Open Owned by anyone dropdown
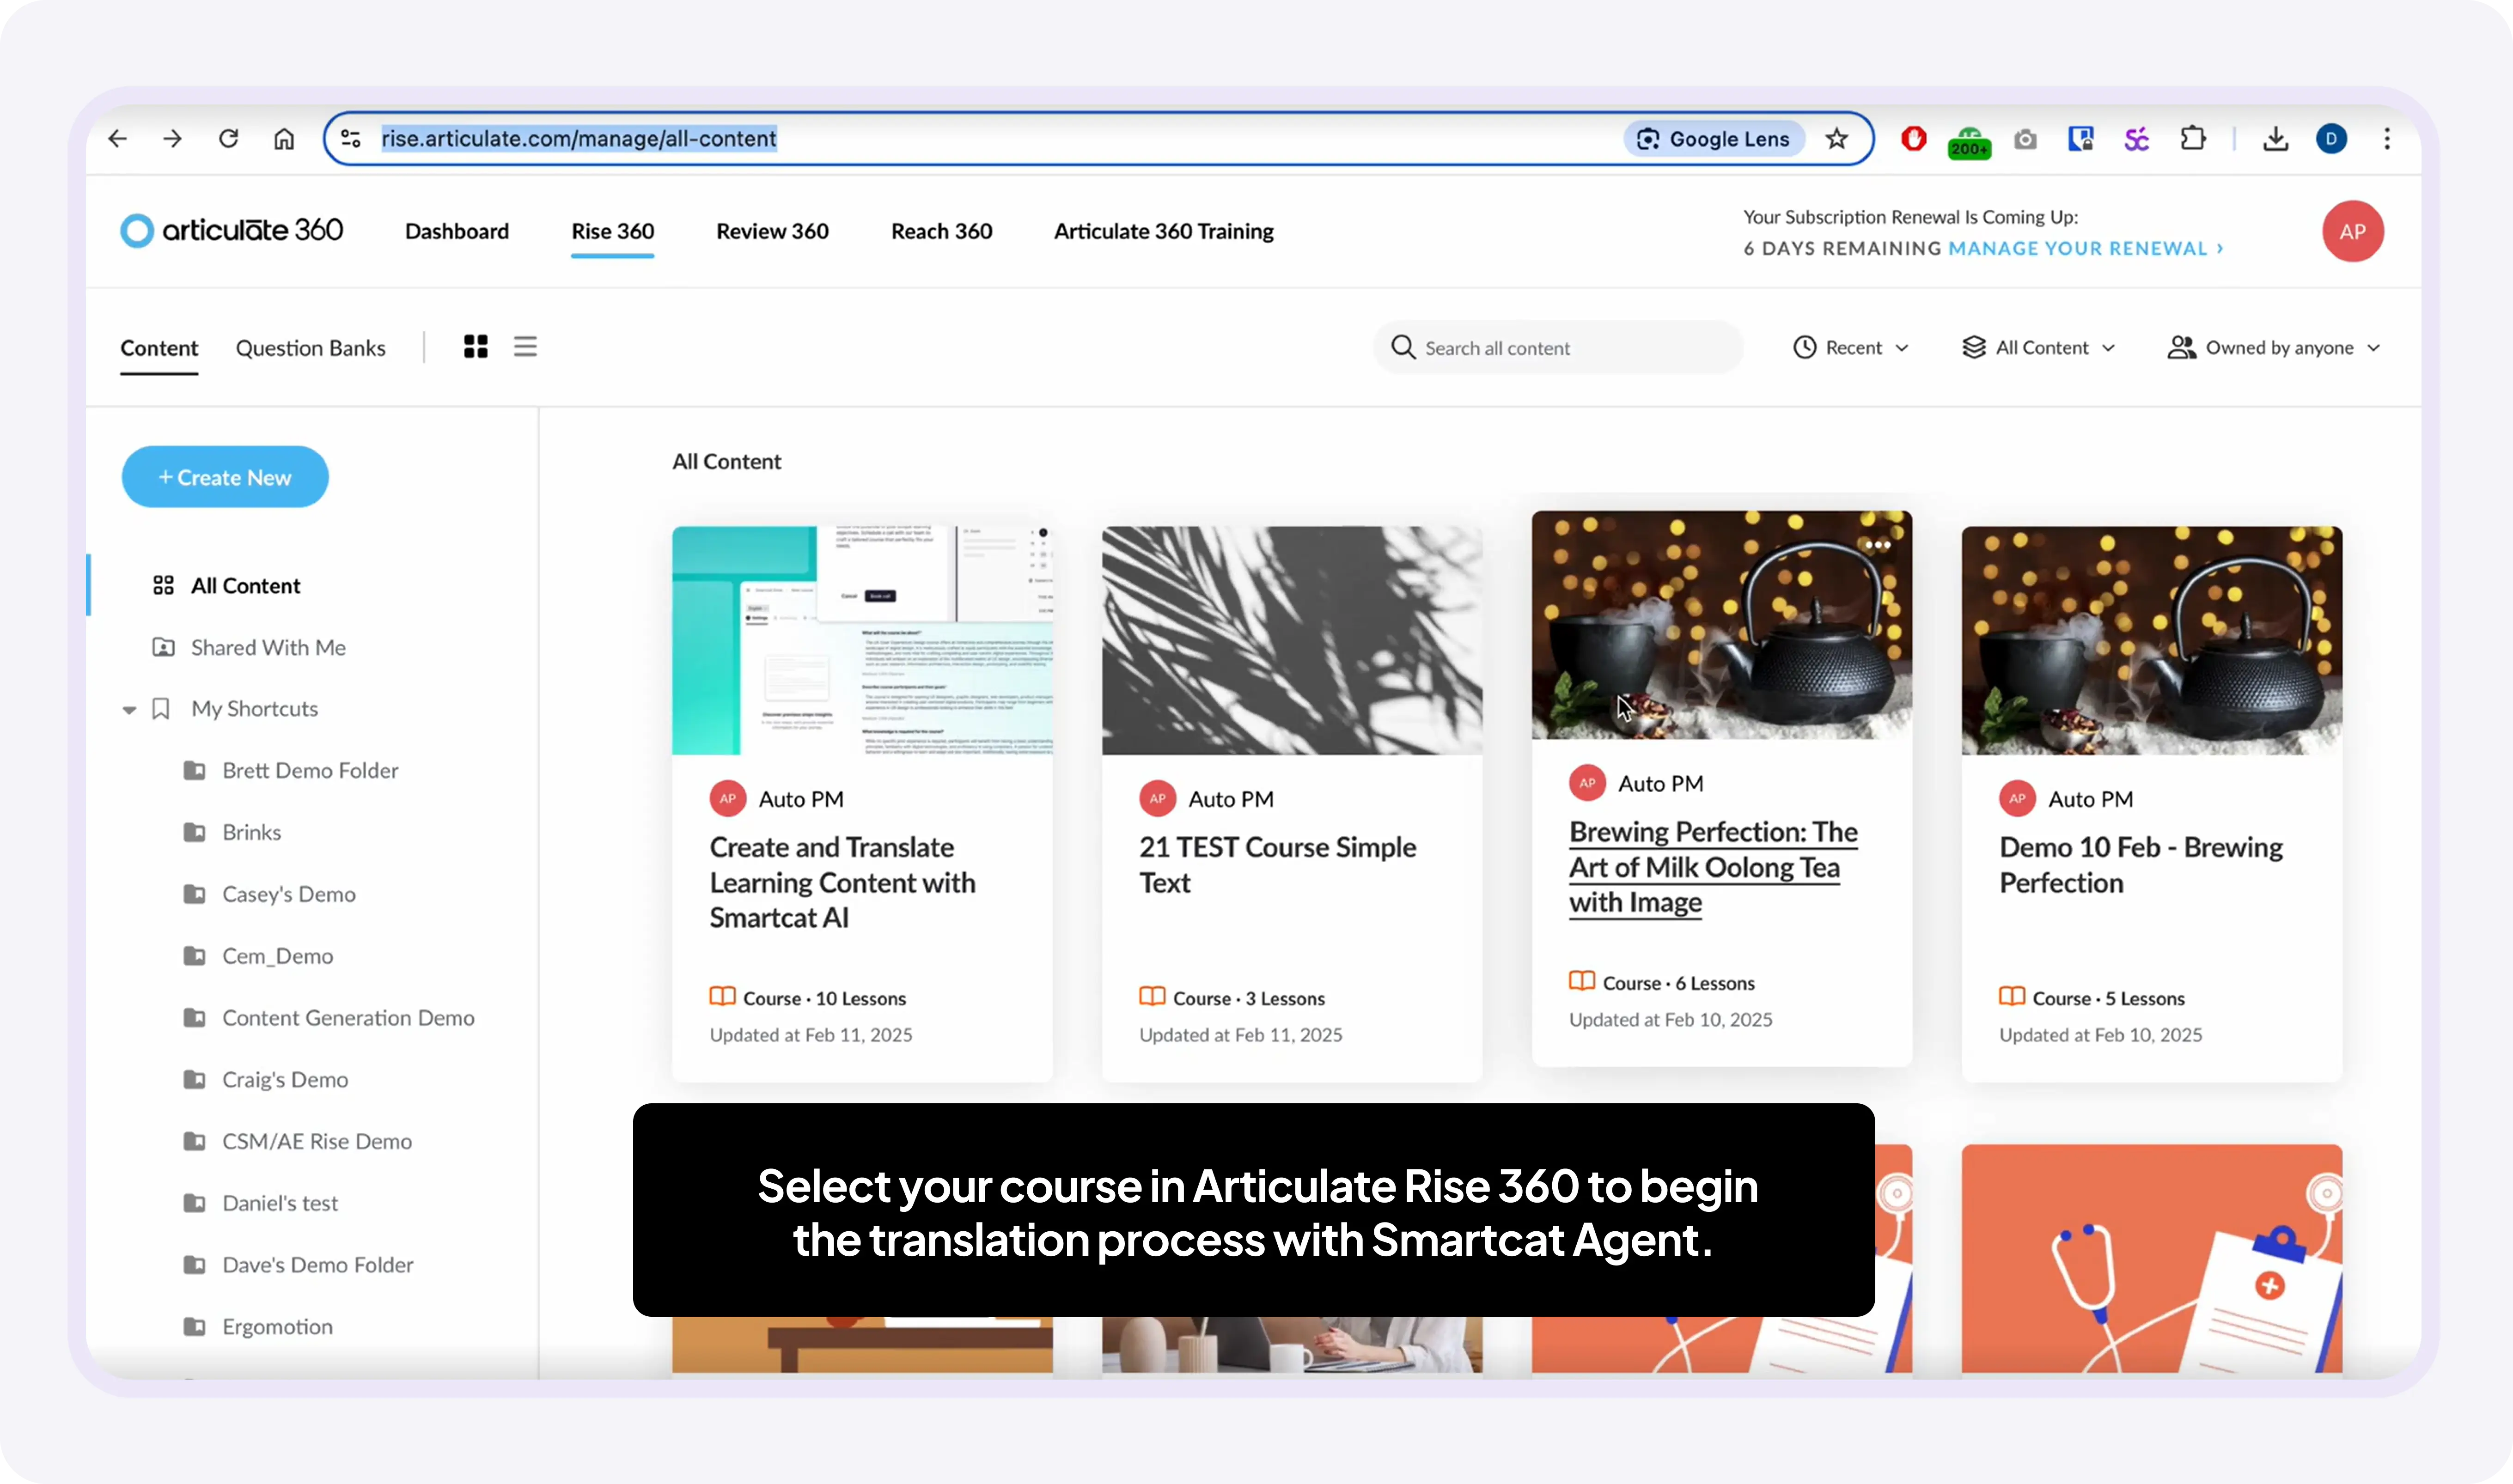 (2274, 348)
